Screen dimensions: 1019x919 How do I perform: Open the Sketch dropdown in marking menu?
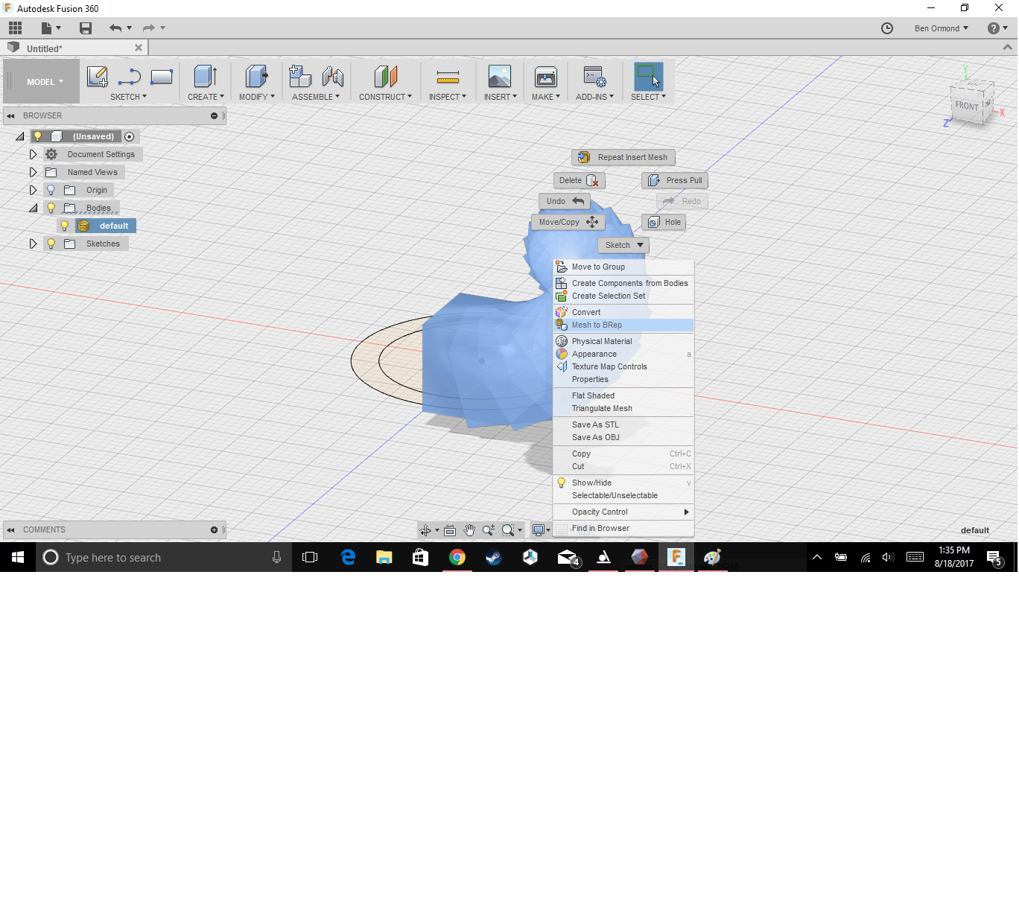[623, 245]
